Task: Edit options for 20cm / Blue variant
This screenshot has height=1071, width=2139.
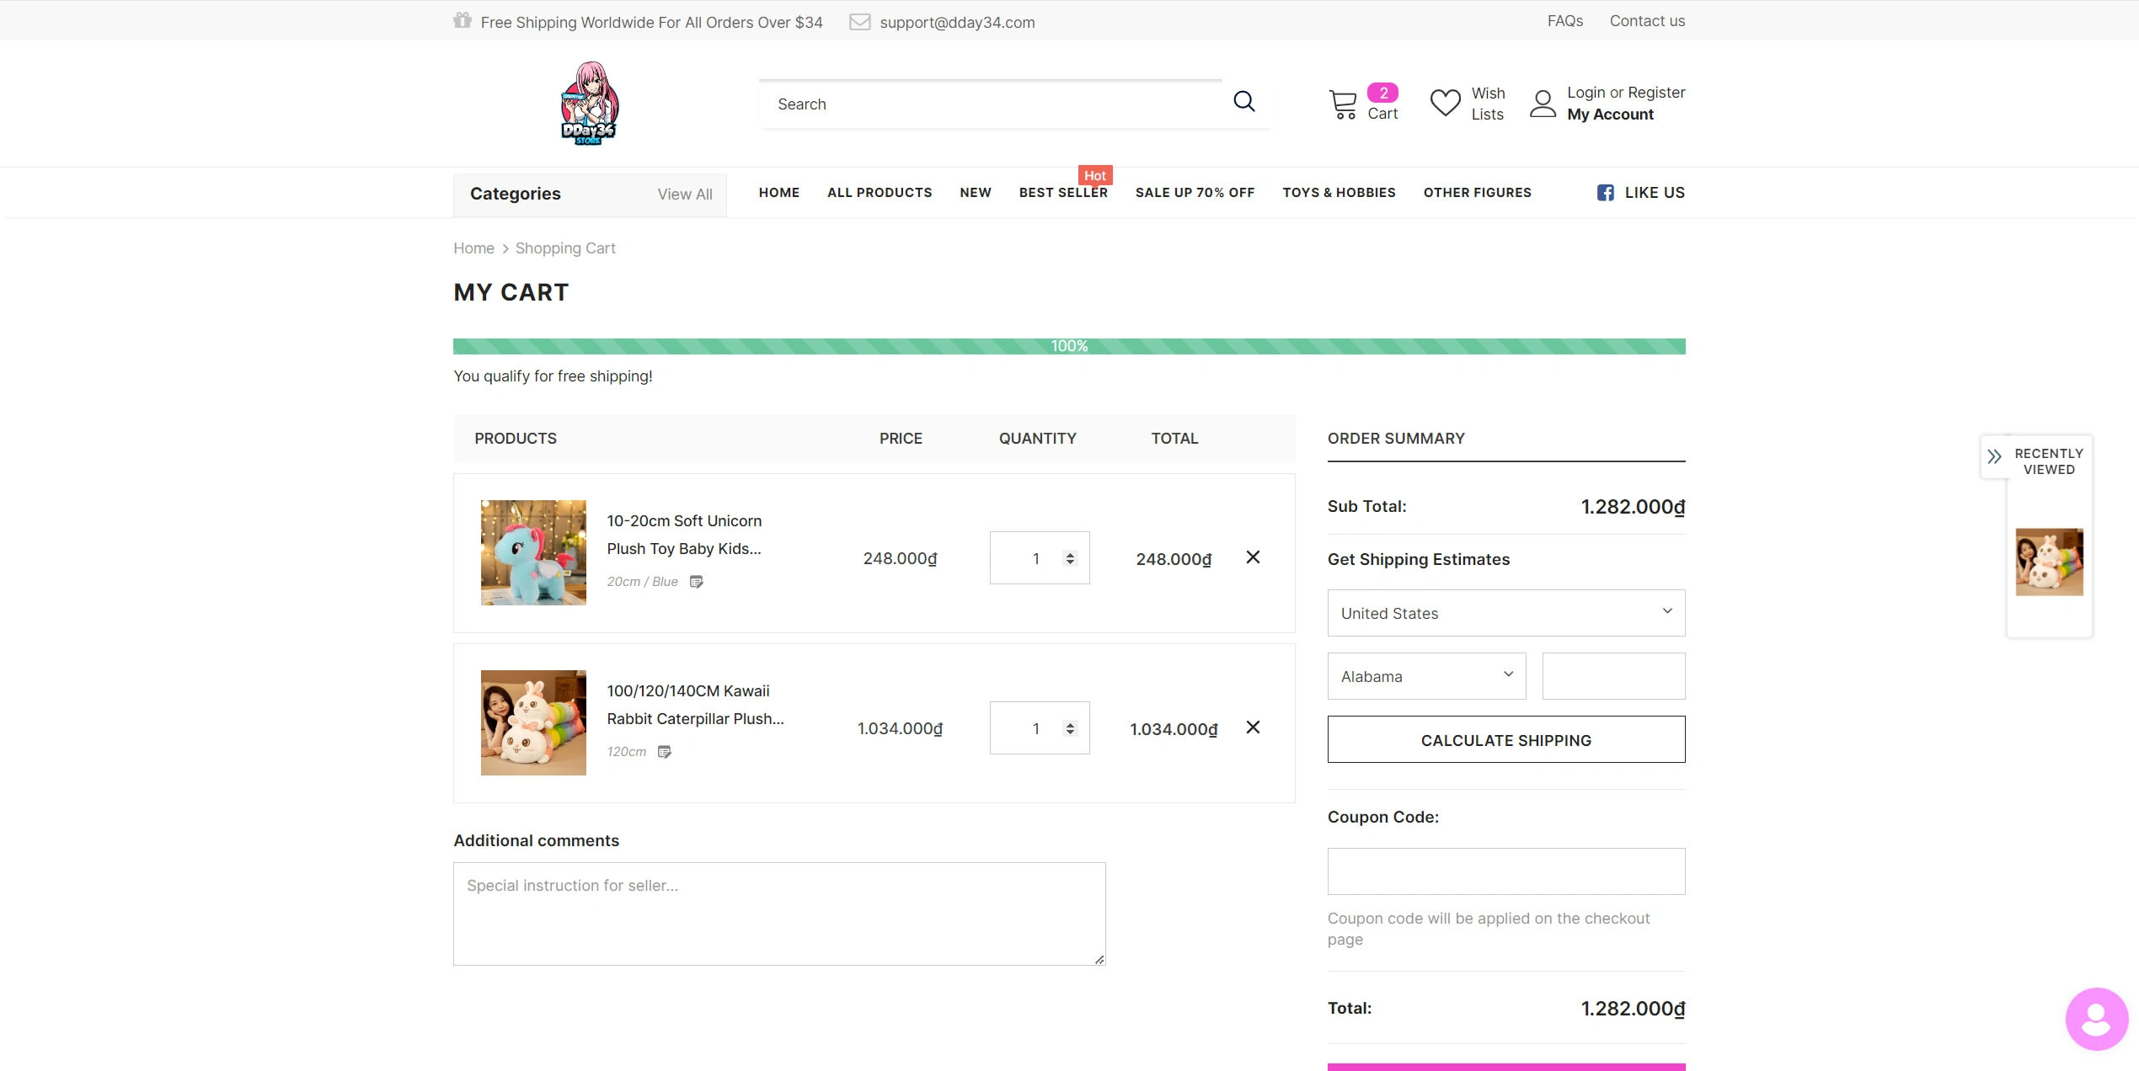Action: pyautogui.click(x=696, y=582)
